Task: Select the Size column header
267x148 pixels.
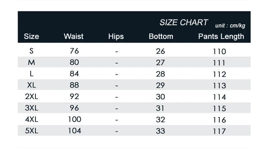Action: pos(31,36)
